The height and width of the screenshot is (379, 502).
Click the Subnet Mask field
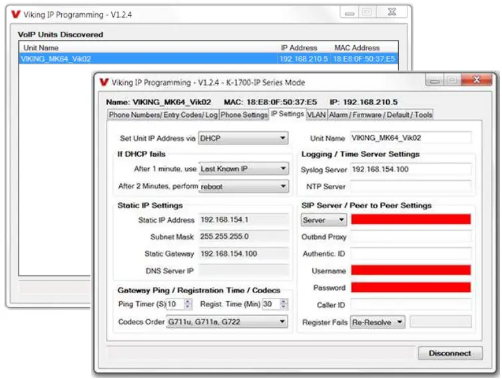click(243, 237)
